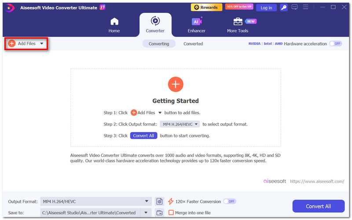Click the Log in button
The width and height of the screenshot is (352, 220).
pos(266,7)
